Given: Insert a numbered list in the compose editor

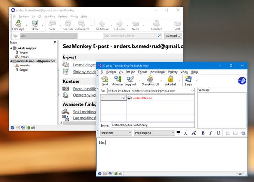Looking at the screenshot, I should tap(235, 133).
